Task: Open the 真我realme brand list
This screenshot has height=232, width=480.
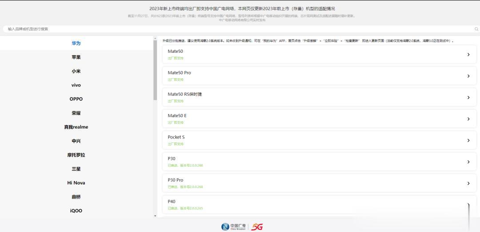Action: click(76, 127)
